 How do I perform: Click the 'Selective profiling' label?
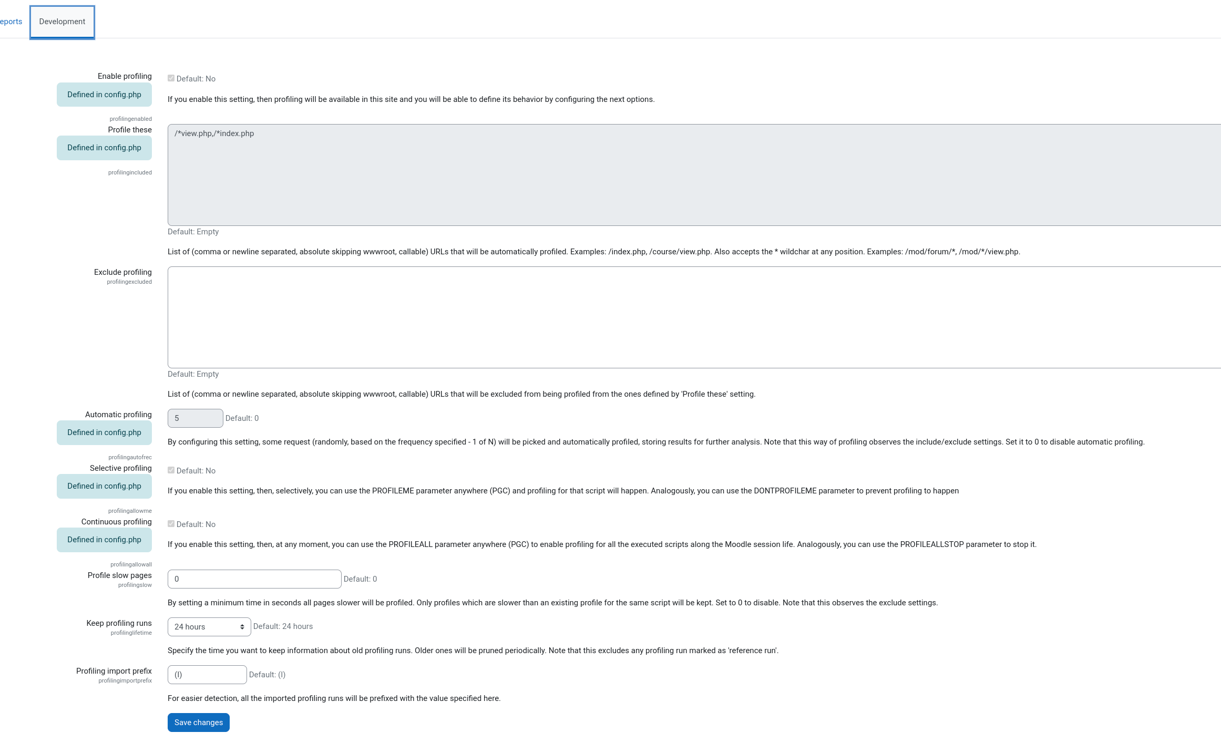pos(121,468)
